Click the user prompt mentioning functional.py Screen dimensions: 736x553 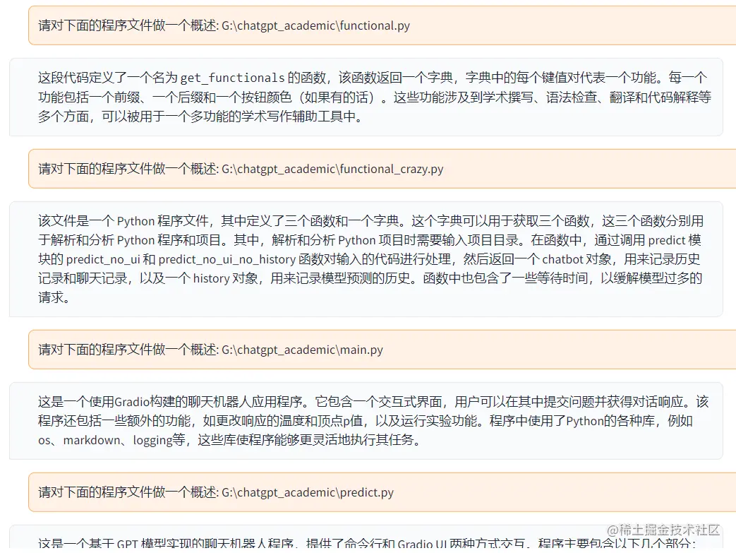point(382,25)
